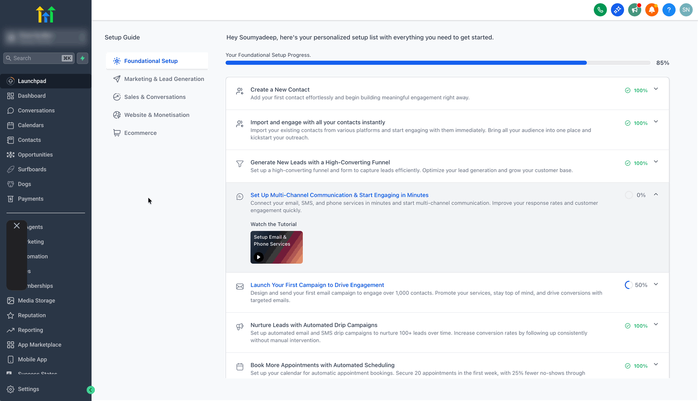Click the 50% progress circle for First Campaign
Viewport: 698px width, 401px height.
(629, 285)
